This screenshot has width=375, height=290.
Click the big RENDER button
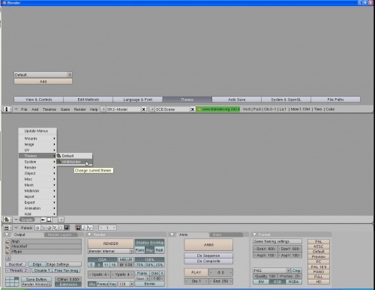(110, 244)
